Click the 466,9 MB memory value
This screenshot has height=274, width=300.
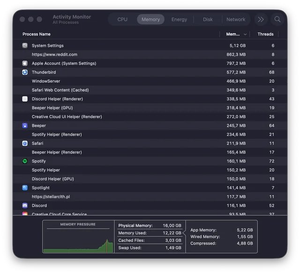pos(236,81)
